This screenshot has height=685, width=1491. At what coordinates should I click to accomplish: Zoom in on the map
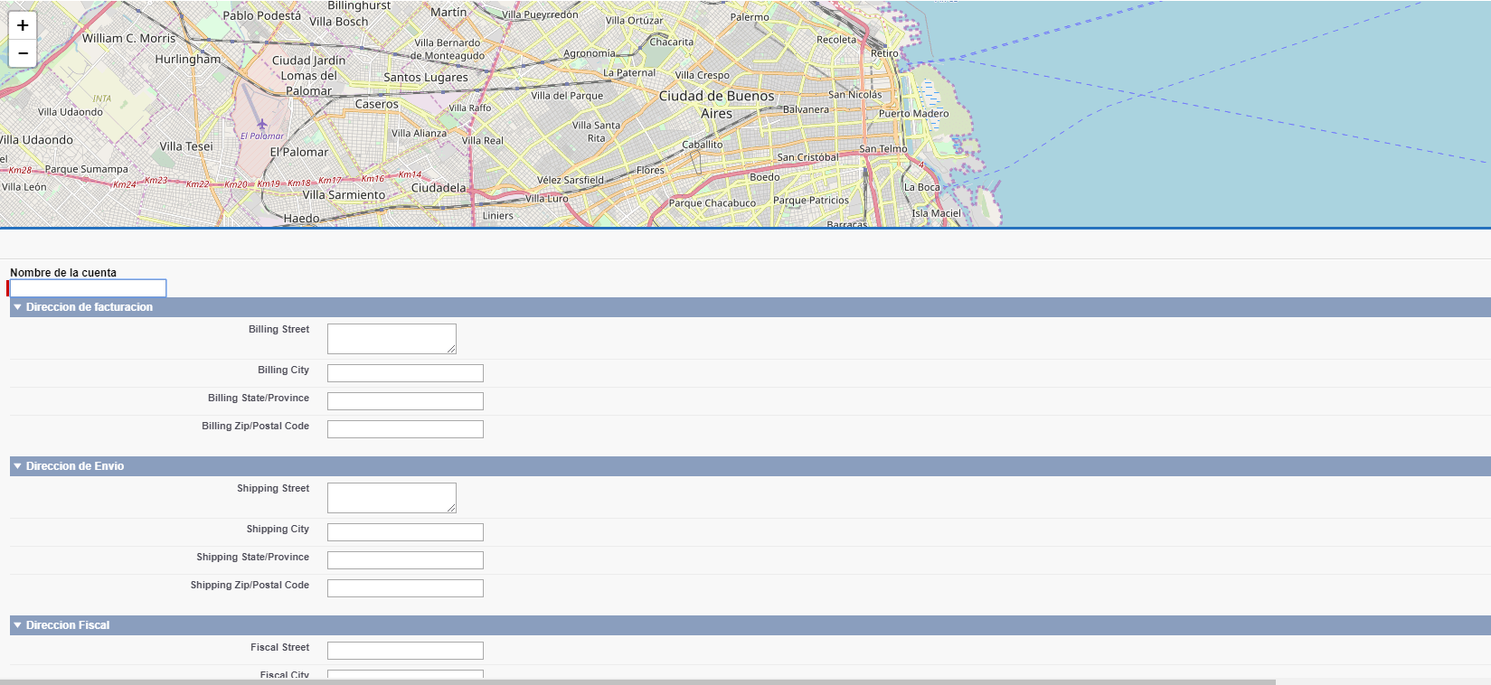[23, 25]
